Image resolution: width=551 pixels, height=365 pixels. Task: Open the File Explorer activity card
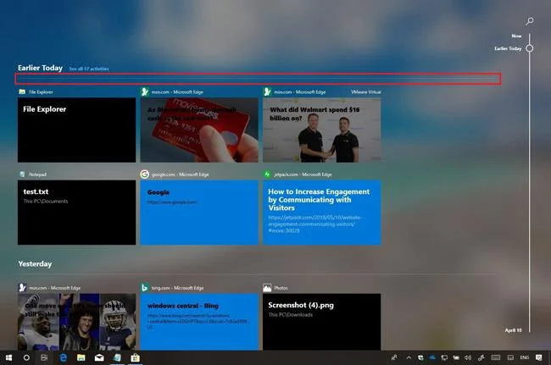tap(76, 130)
